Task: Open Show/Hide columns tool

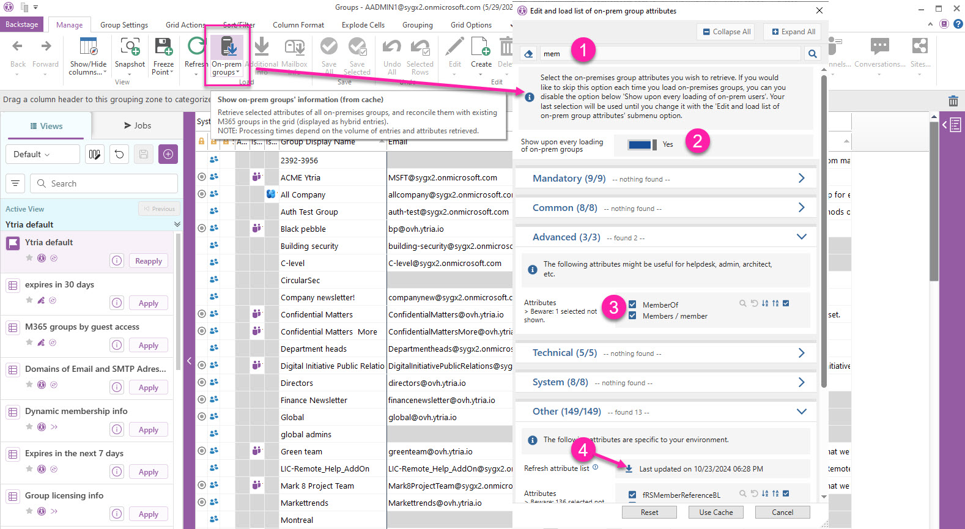Action: [x=88, y=48]
